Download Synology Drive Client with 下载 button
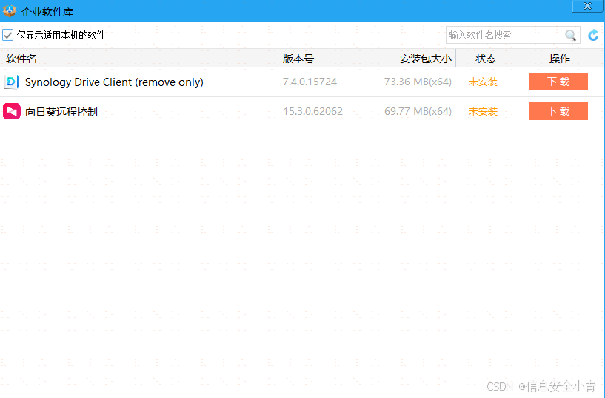This screenshot has height=398, width=605. (558, 82)
